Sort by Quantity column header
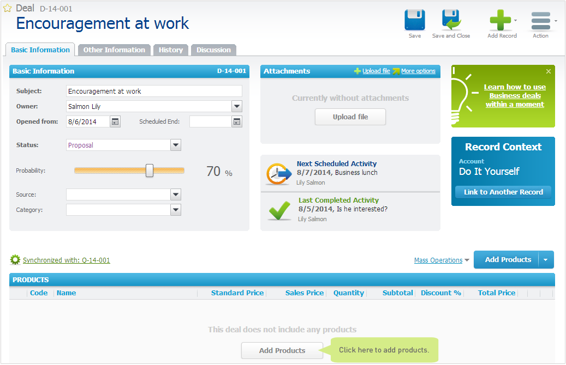Viewport: 566px width, 365px height. 349,293
